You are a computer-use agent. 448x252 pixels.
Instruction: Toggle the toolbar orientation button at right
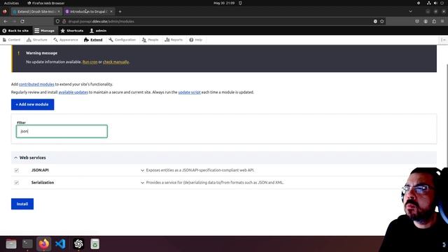pyautogui.click(x=443, y=40)
